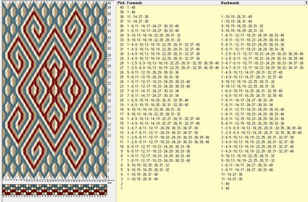
Task: Click backwards entry '11 - 14; 27 - 30' of pick 4
Action: tap(232, 174)
